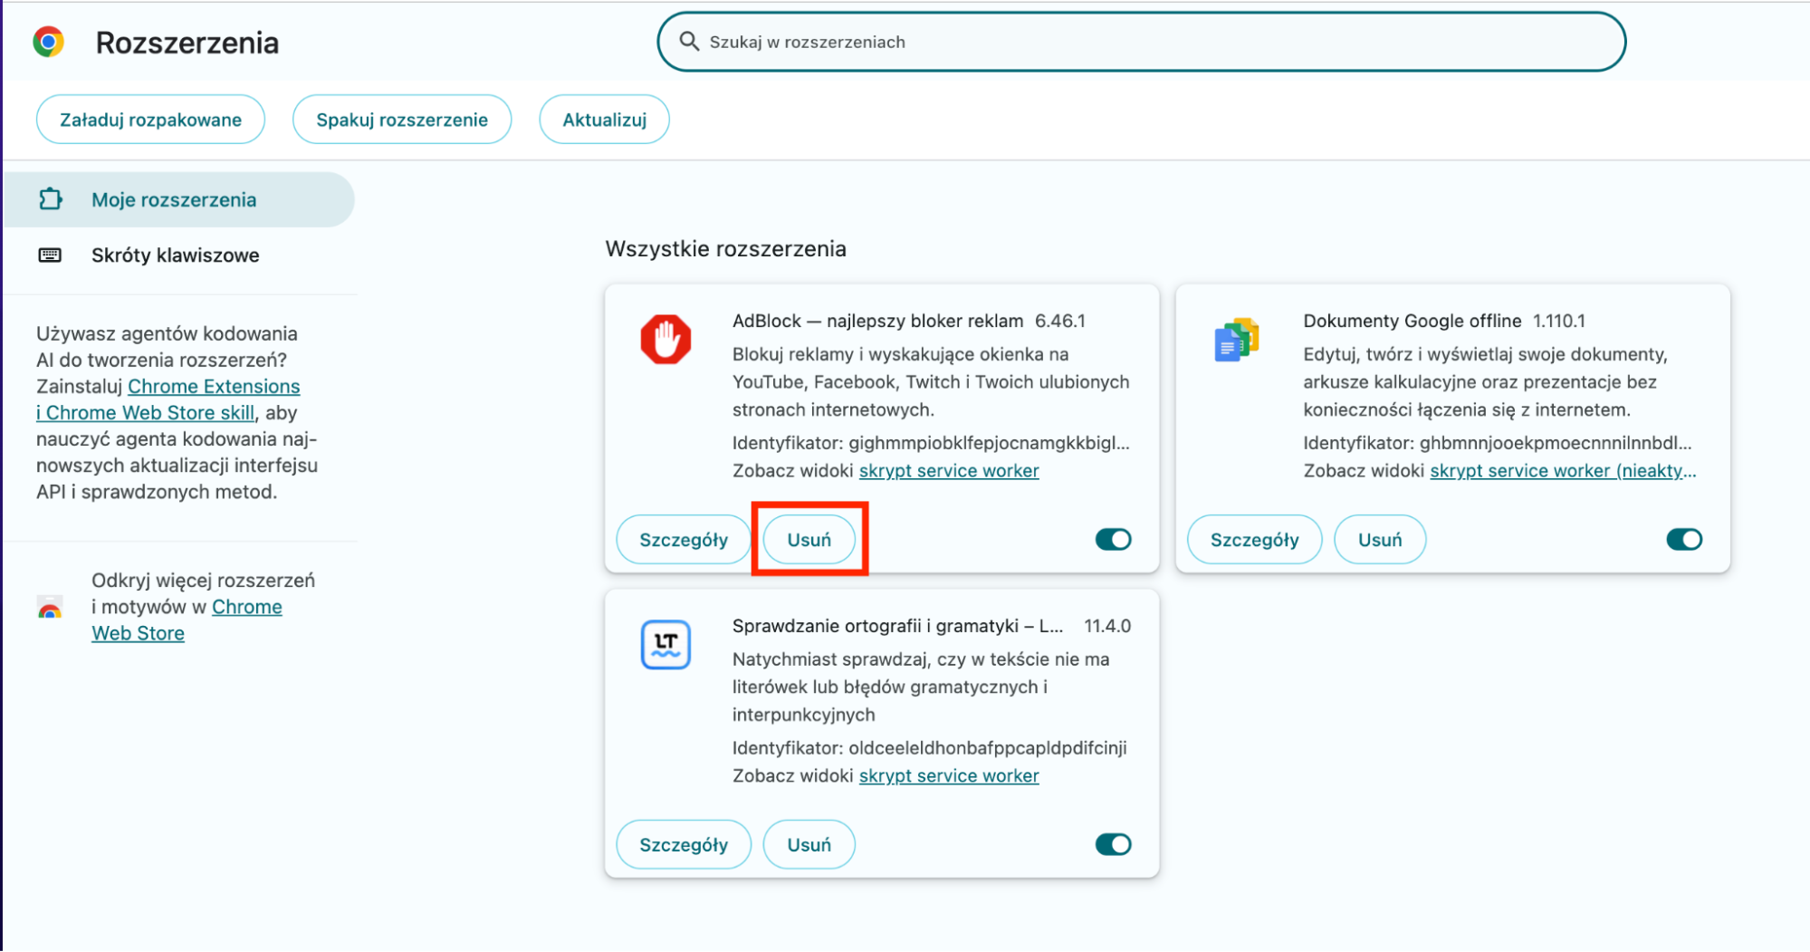Click the Aktualizuj button
This screenshot has width=1810, height=952.
[604, 120]
